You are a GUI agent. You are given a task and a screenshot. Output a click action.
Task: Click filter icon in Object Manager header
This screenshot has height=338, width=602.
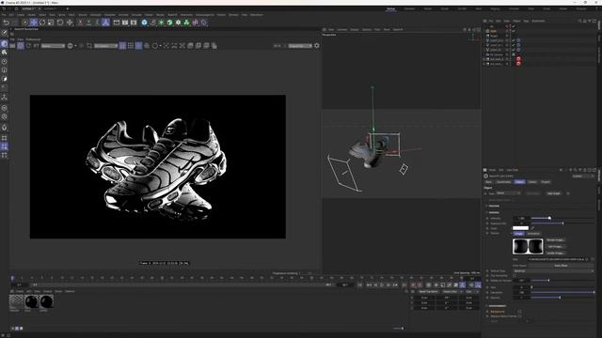(590, 21)
